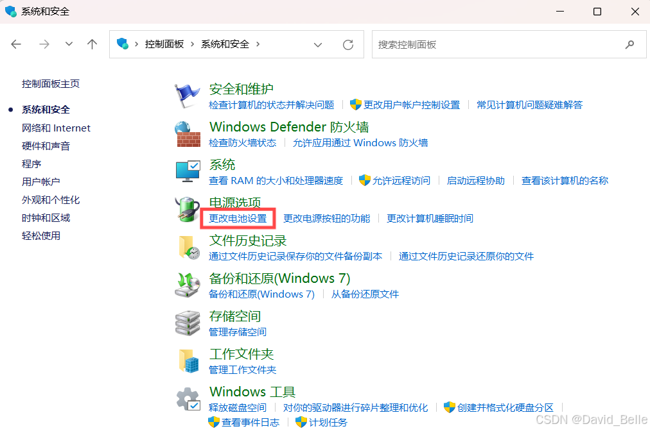Open the Windows Defender firewall brick icon
This screenshot has height=431, width=650.
coord(188,134)
